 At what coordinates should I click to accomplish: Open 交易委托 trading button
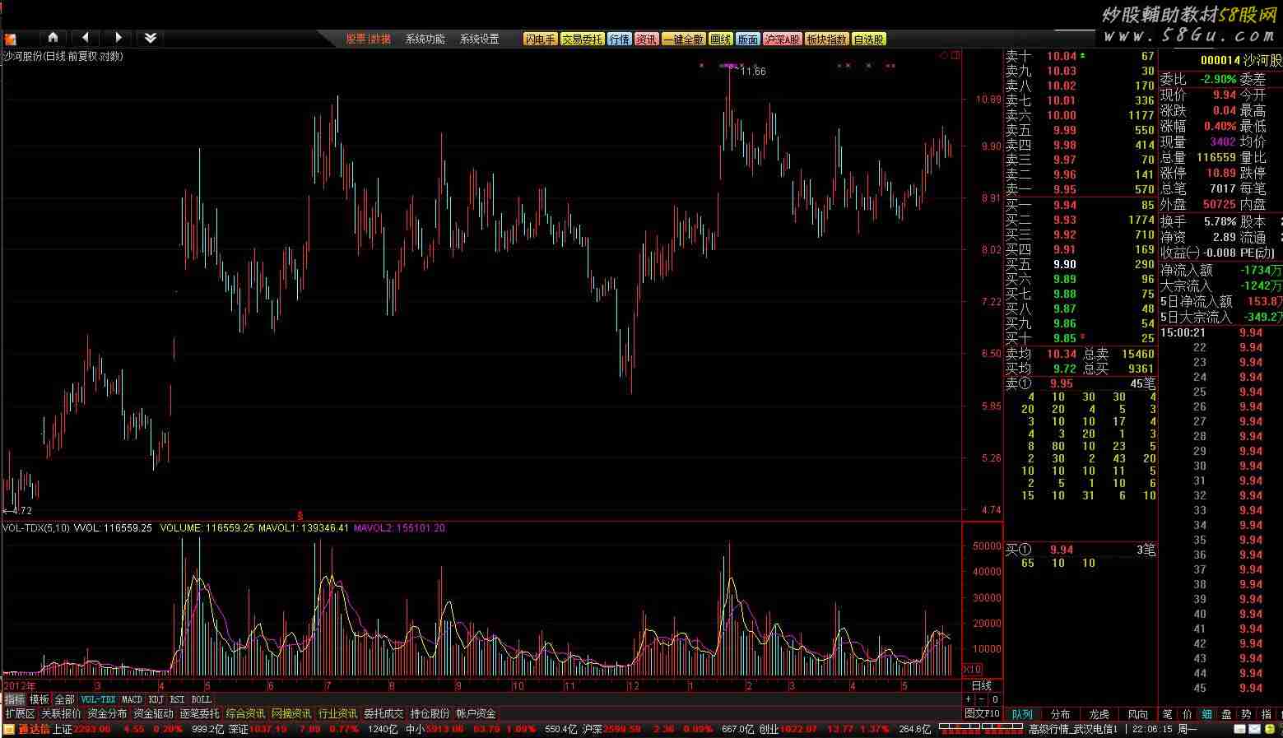[x=582, y=39]
